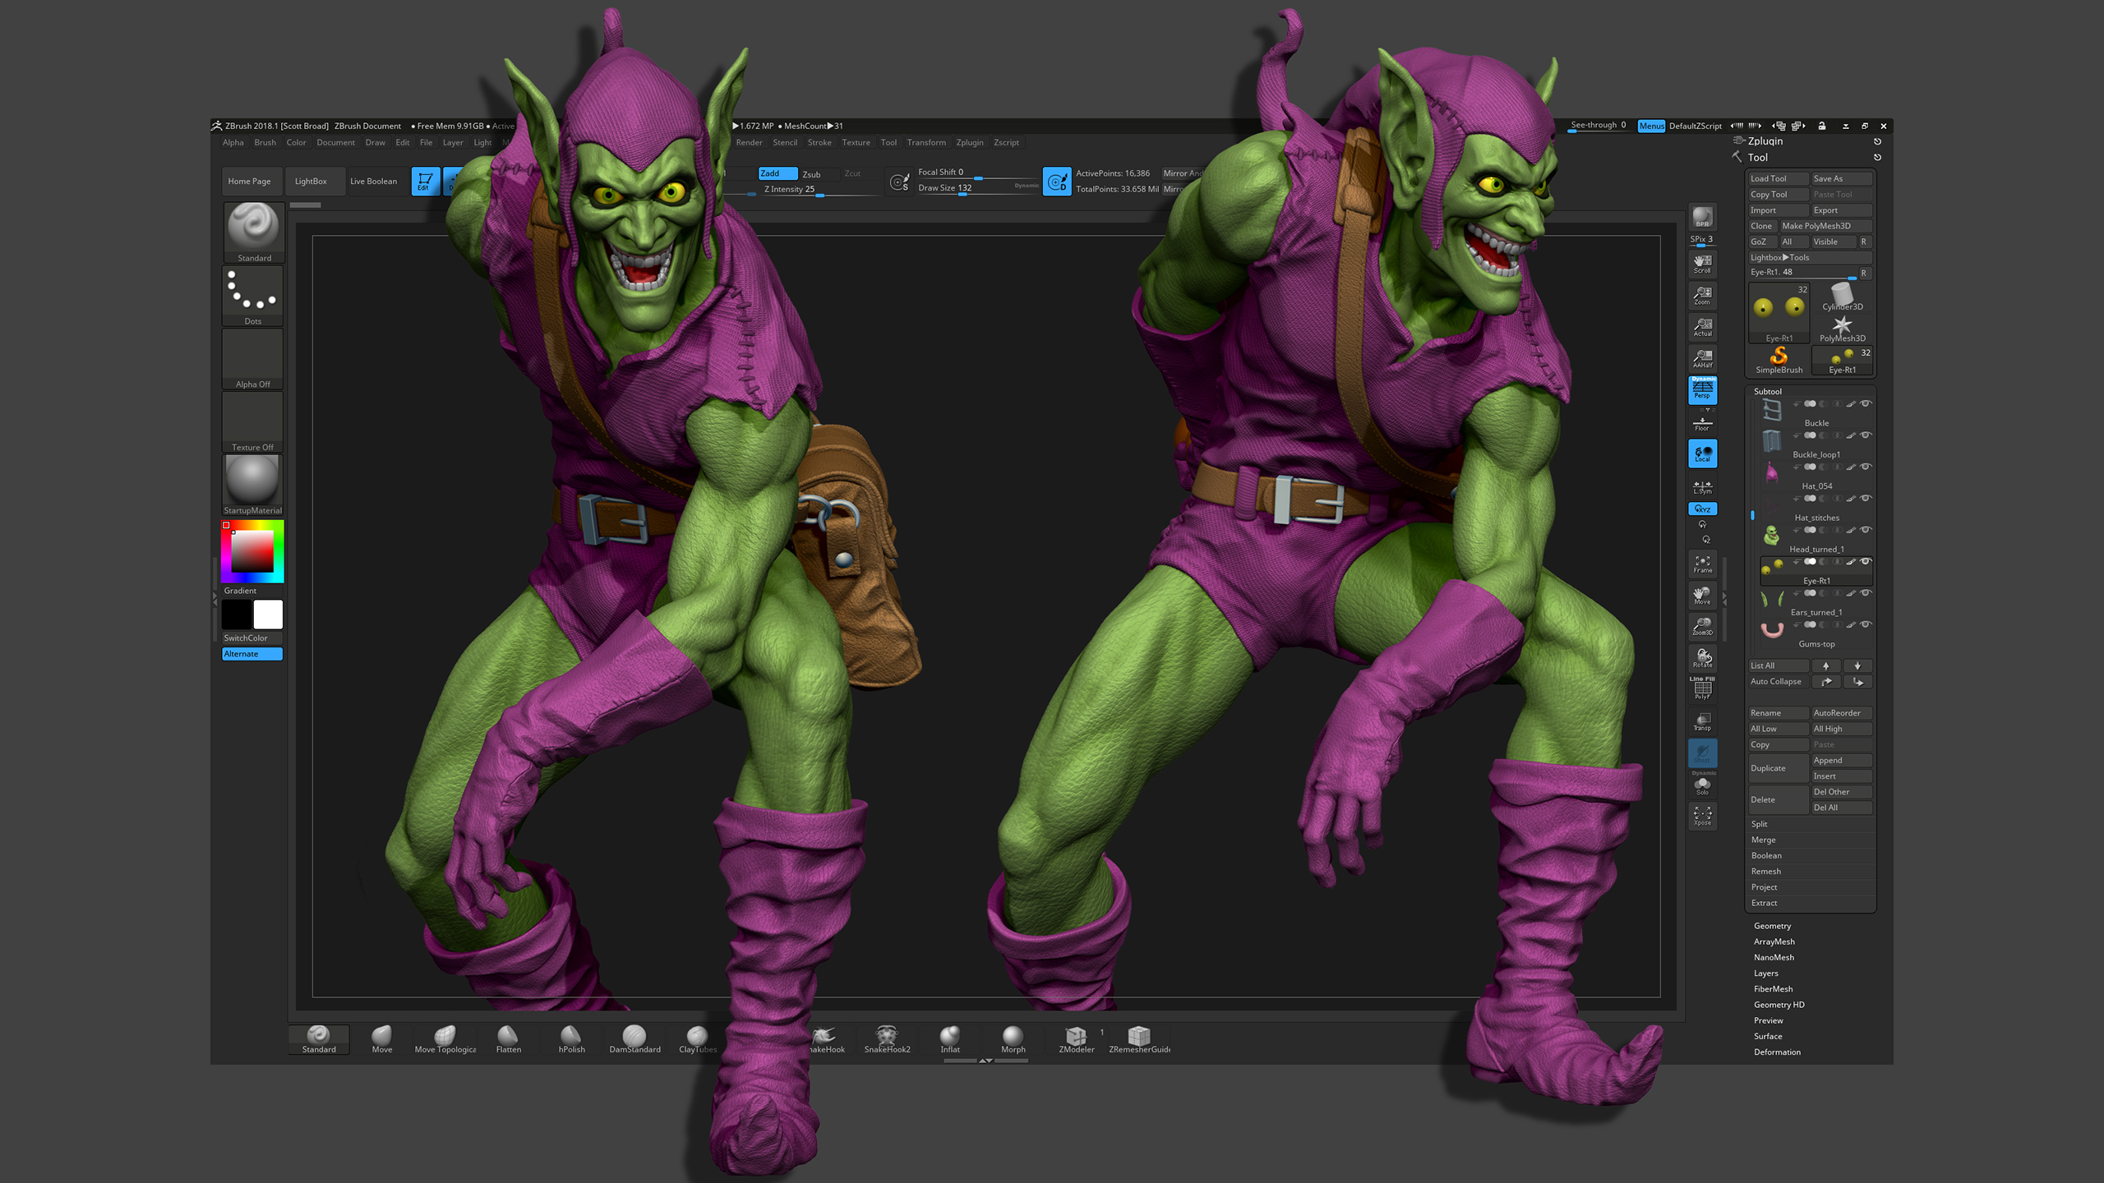Open the Standard brush thumbnail in left shelf

point(253,232)
